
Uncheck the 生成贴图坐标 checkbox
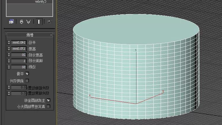point(48,100)
